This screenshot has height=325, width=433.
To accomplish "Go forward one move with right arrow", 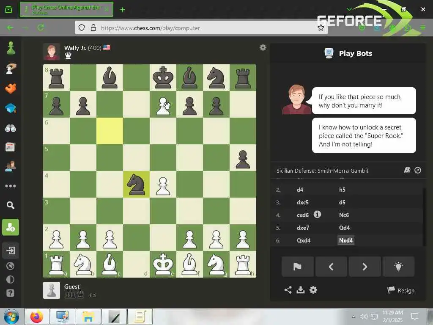I will (x=365, y=267).
